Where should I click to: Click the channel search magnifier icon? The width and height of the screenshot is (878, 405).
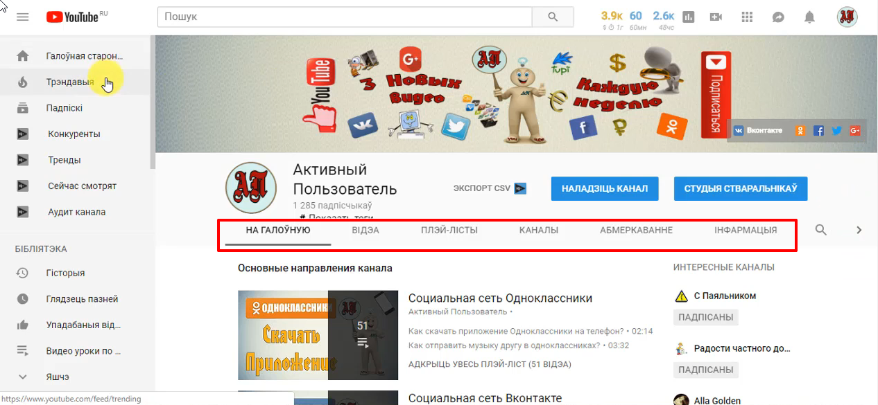[821, 230]
